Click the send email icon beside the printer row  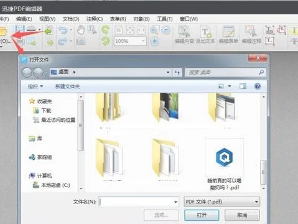click(31, 42)
